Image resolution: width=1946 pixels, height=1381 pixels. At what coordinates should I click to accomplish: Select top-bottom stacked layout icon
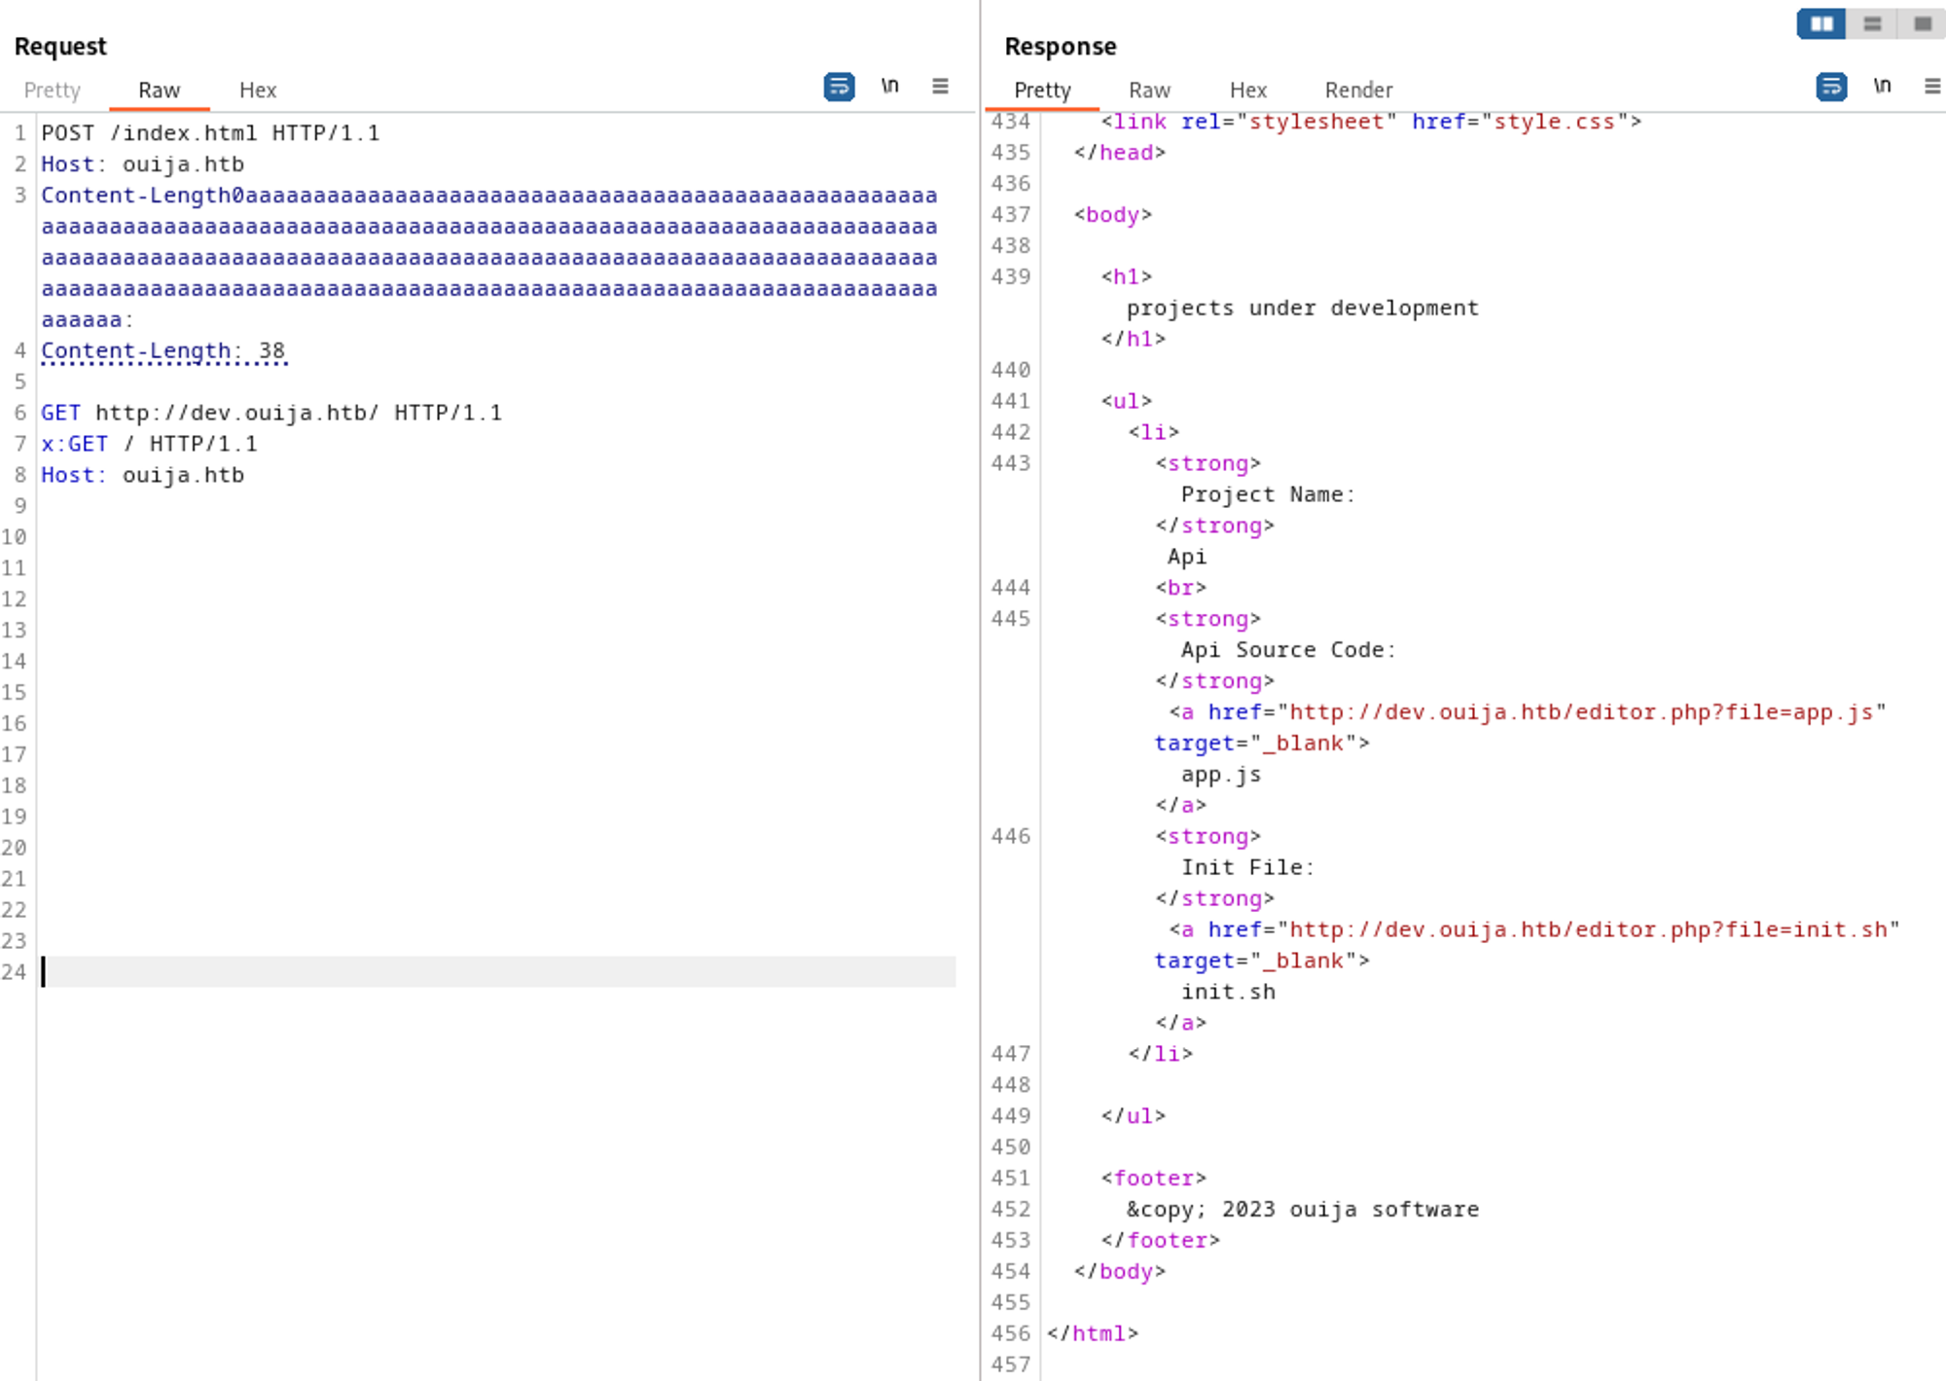(1872, 23)
